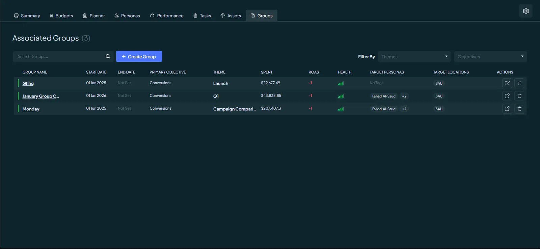Click the Campaign Compari... theme cell

pyautogui.click(x=235, y=109)
